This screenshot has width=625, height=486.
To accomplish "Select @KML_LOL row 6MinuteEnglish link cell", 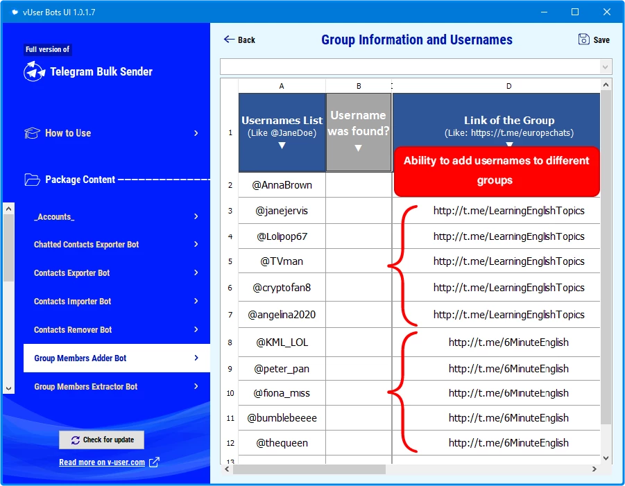I will [x=496, y=342].
